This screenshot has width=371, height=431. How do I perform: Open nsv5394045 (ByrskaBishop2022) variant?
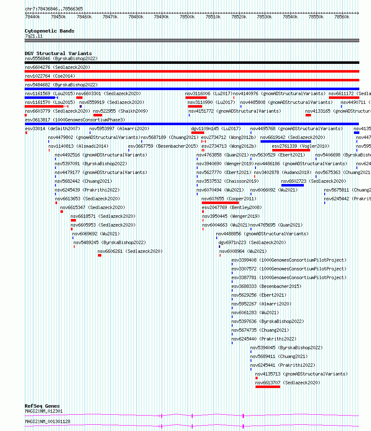coord(286,348)
